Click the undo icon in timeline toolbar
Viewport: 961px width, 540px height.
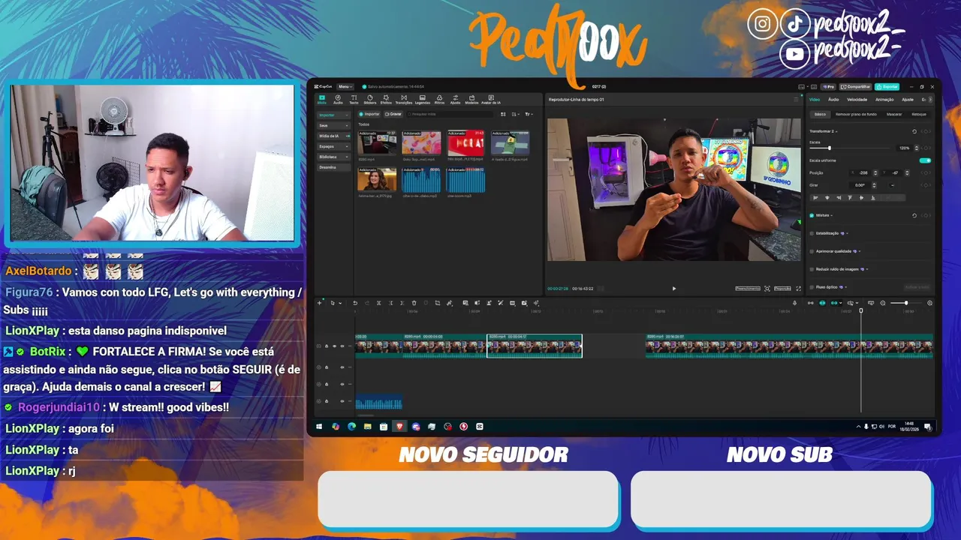point(355,303)
